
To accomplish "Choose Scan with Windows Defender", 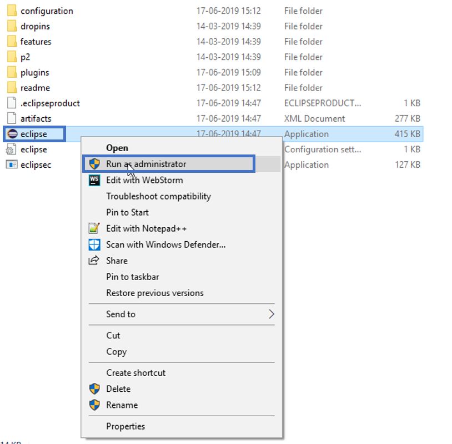I will (182, 245).
